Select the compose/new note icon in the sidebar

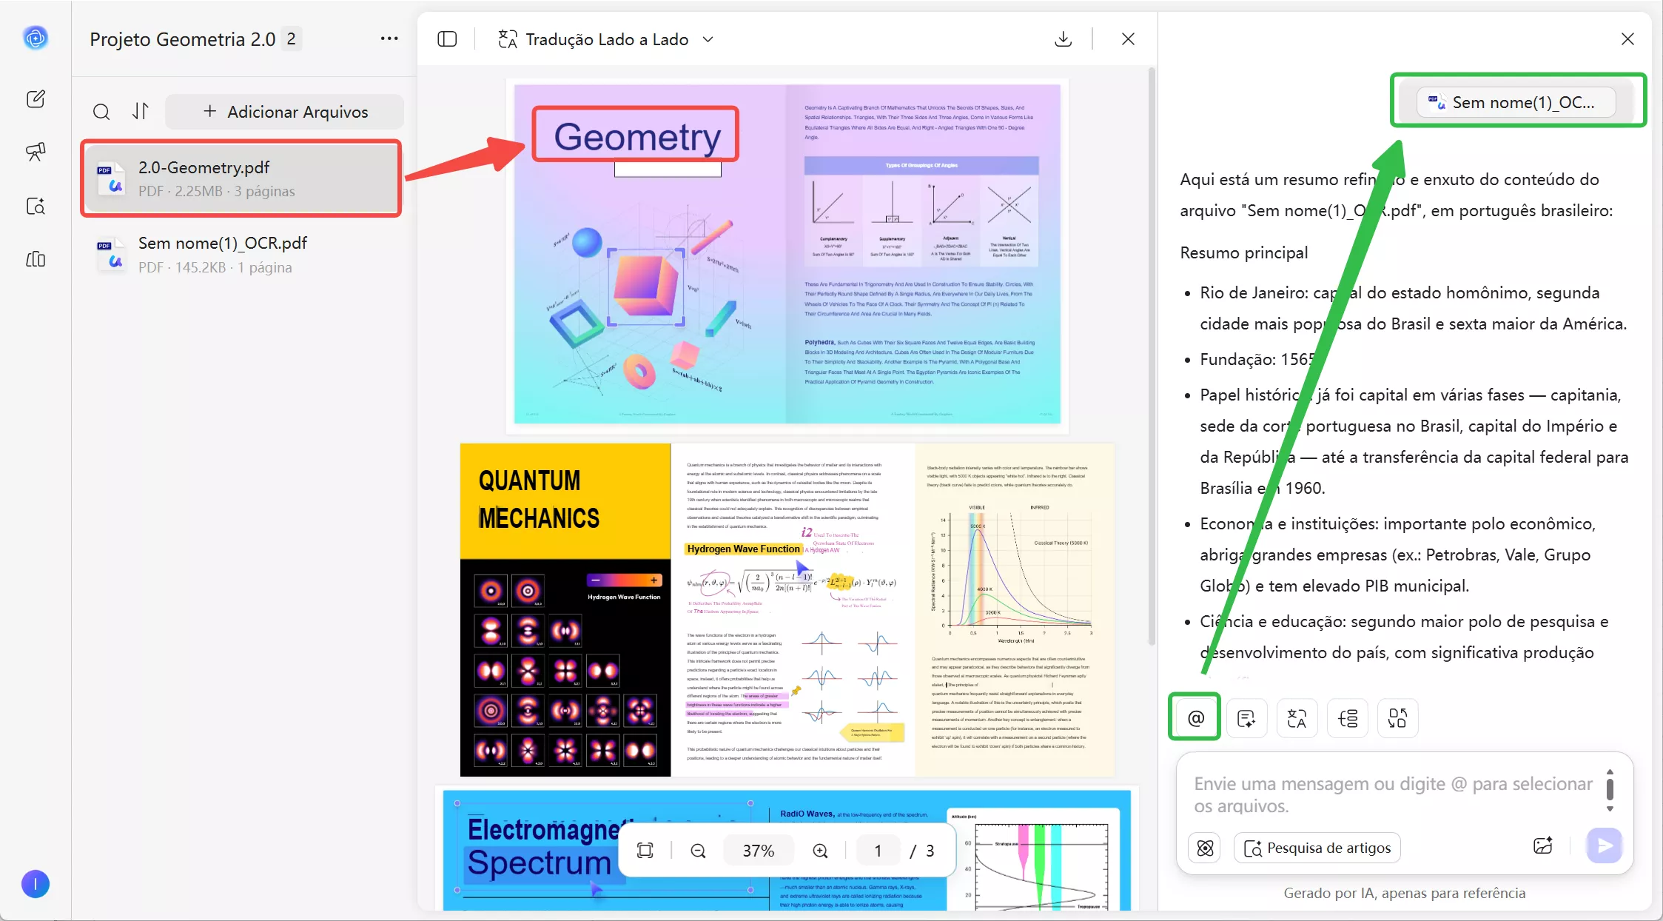35,98
